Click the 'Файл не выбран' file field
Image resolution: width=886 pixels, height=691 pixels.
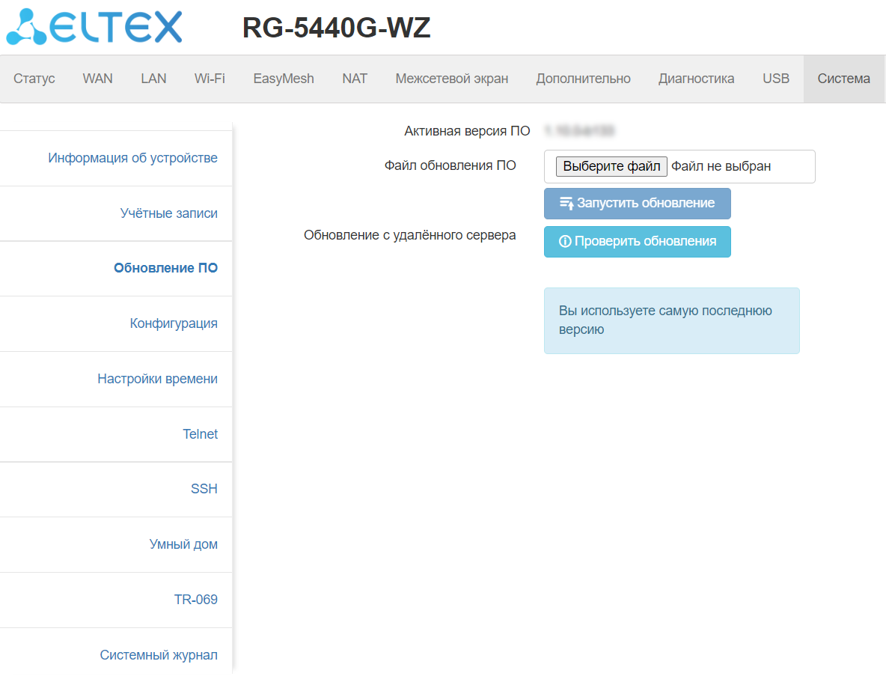pos(679,166)
